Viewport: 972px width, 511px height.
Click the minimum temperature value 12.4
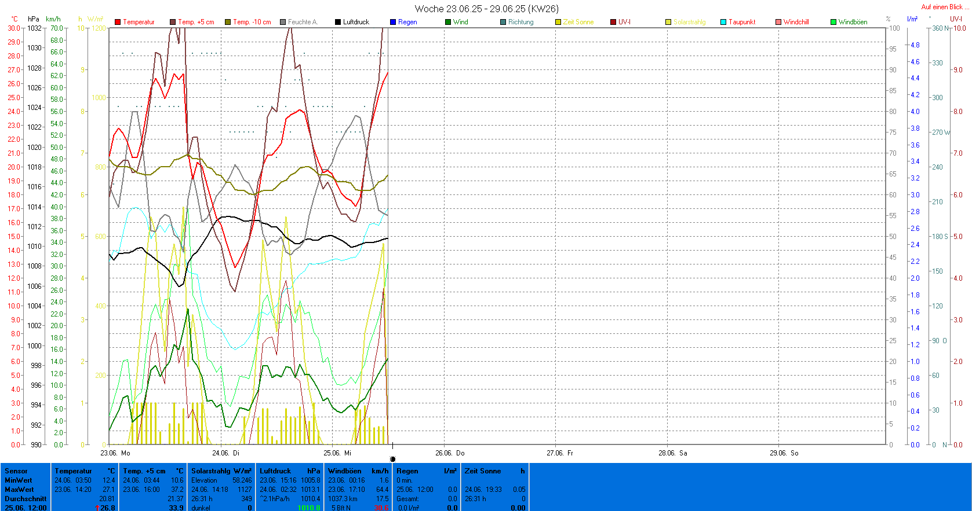[x=108, y=480]
